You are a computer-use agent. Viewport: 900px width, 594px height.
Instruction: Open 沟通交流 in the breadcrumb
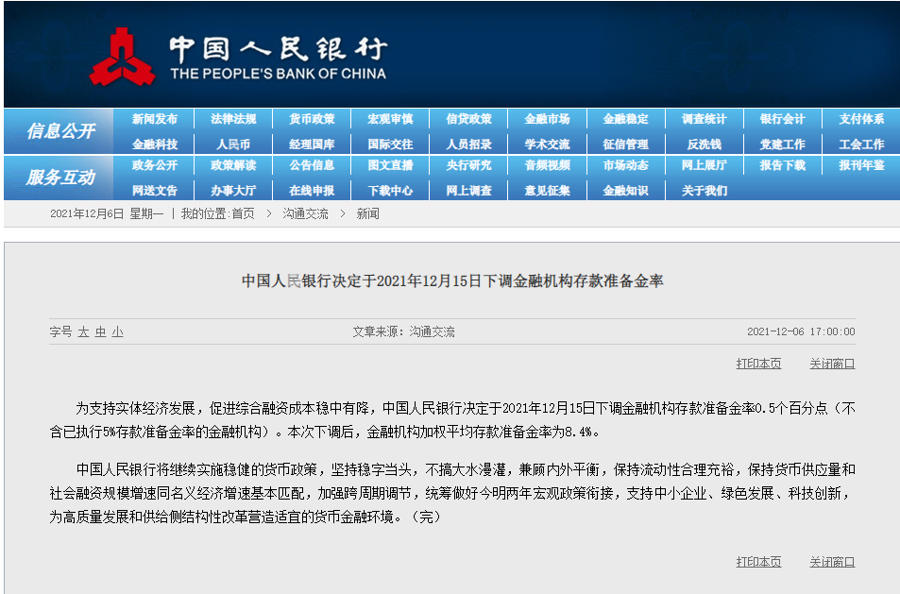(305, 214)
